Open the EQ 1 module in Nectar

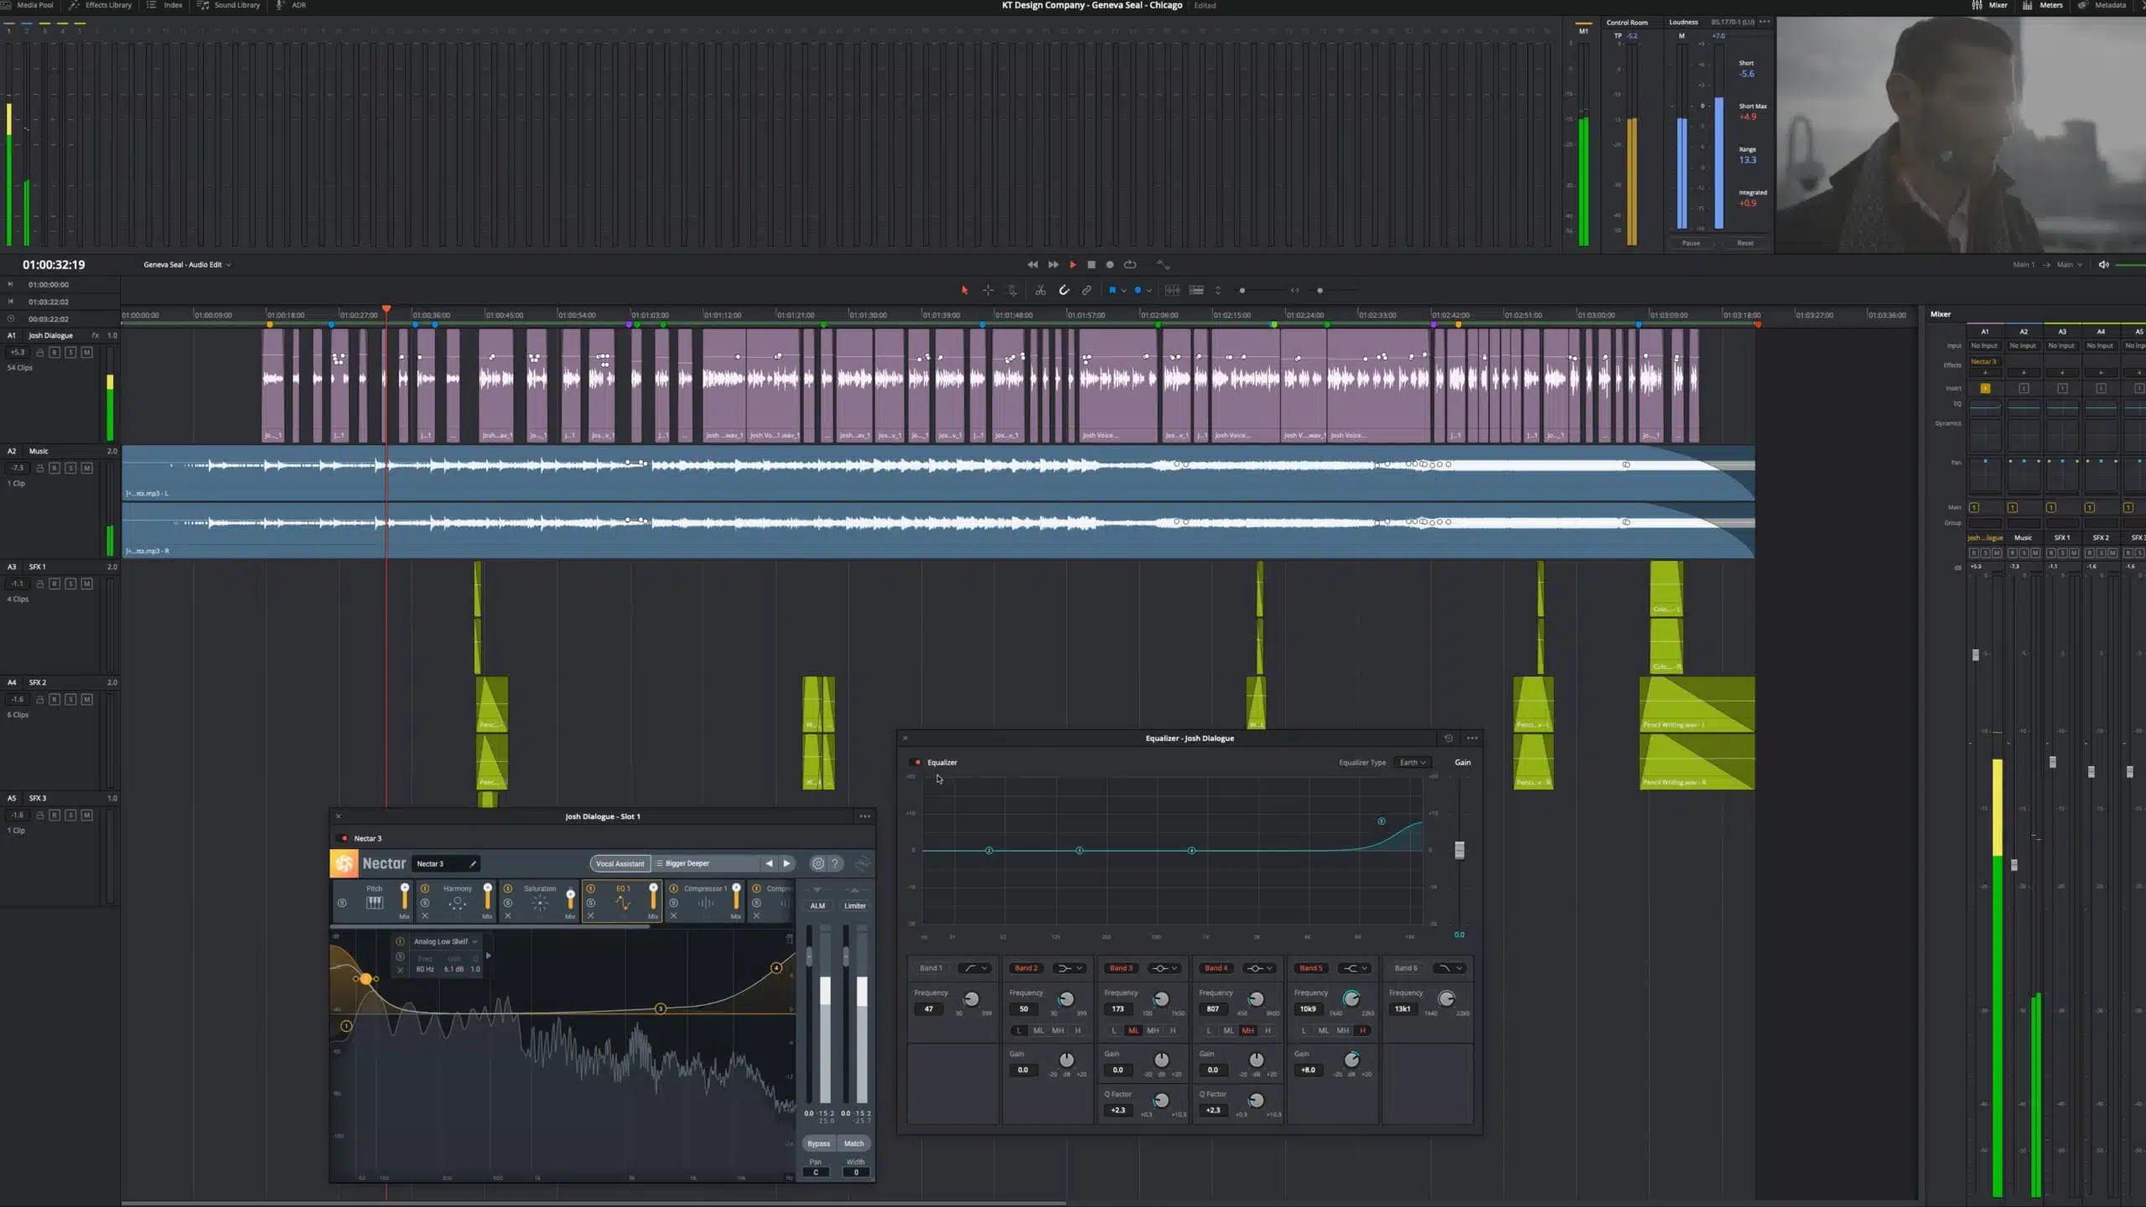click(623, 903)
